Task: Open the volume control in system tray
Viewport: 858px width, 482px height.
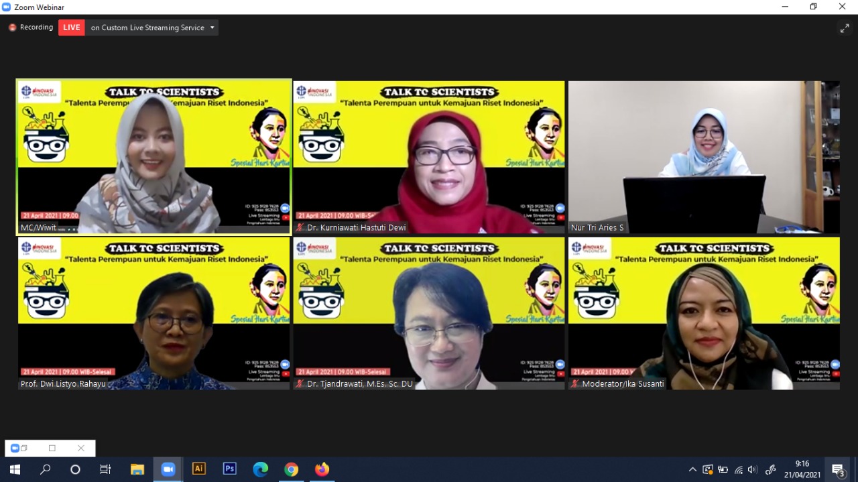Action: [753, 469]
